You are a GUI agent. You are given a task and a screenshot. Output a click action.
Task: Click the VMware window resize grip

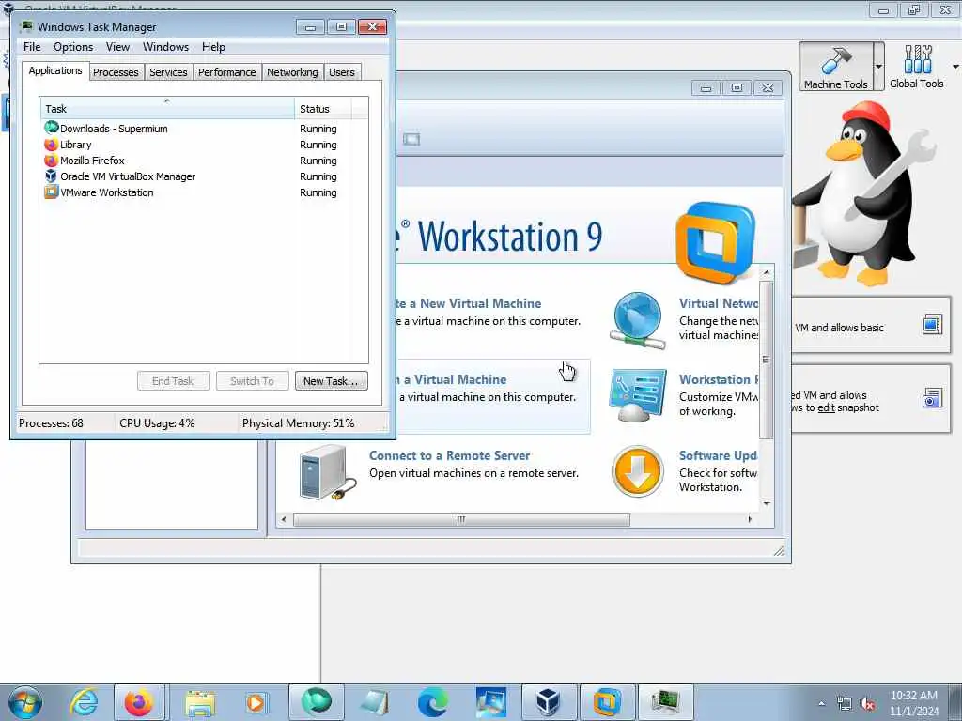(x=779, y=551)
